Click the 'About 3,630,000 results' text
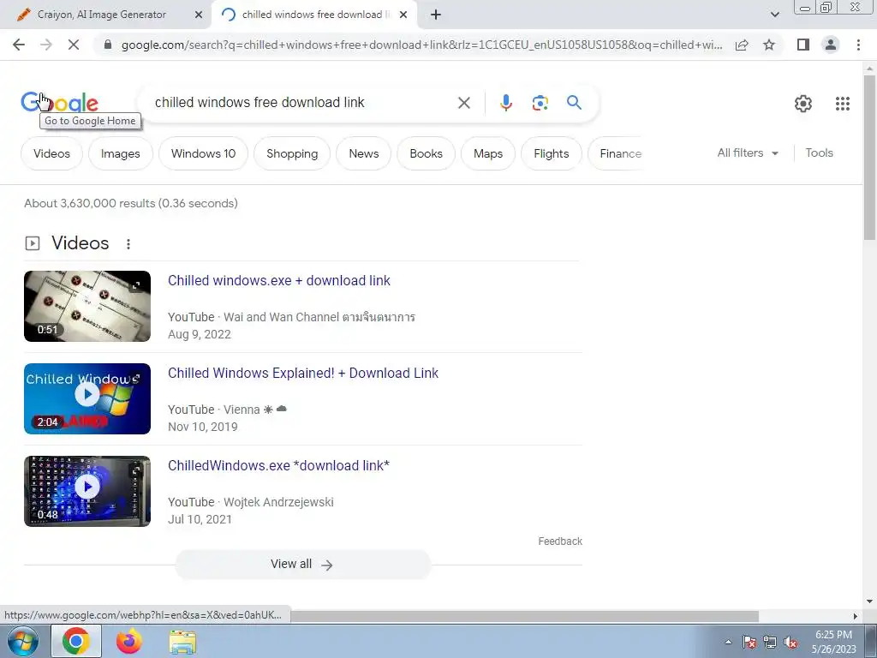 pyautogui.click(x=131, y=203)
